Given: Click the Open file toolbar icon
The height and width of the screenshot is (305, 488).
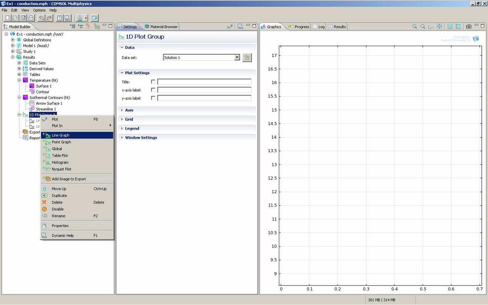Looking at the screenshot, I should click(15, 18).
